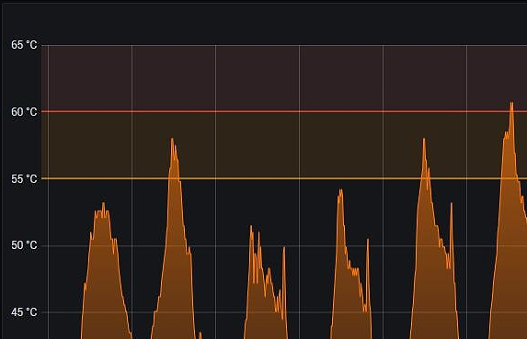Click the orange band between 55 and 60 °C
This screenshot has width=527, height=339.
pyautogui.click(x=284, y=145)
